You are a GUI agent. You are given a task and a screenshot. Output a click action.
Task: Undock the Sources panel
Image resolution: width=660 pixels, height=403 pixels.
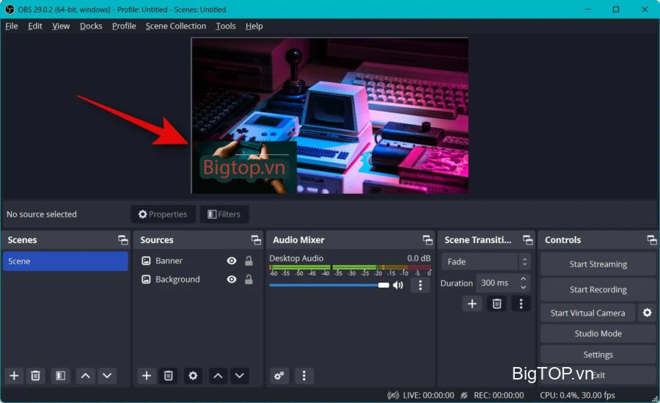256,240
